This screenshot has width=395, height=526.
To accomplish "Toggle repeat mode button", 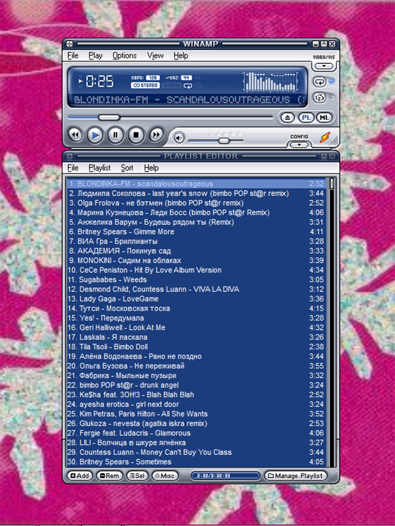I will pos(319,82).
